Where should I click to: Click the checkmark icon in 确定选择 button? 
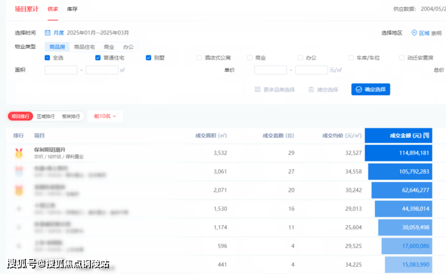pos(359,89)
